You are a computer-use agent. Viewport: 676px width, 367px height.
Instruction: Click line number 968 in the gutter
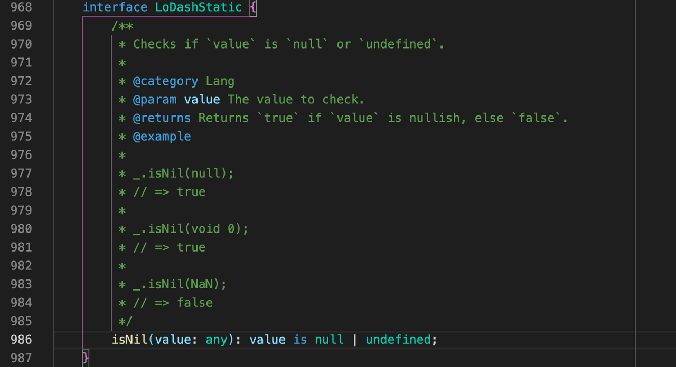[x=21, y=7]
